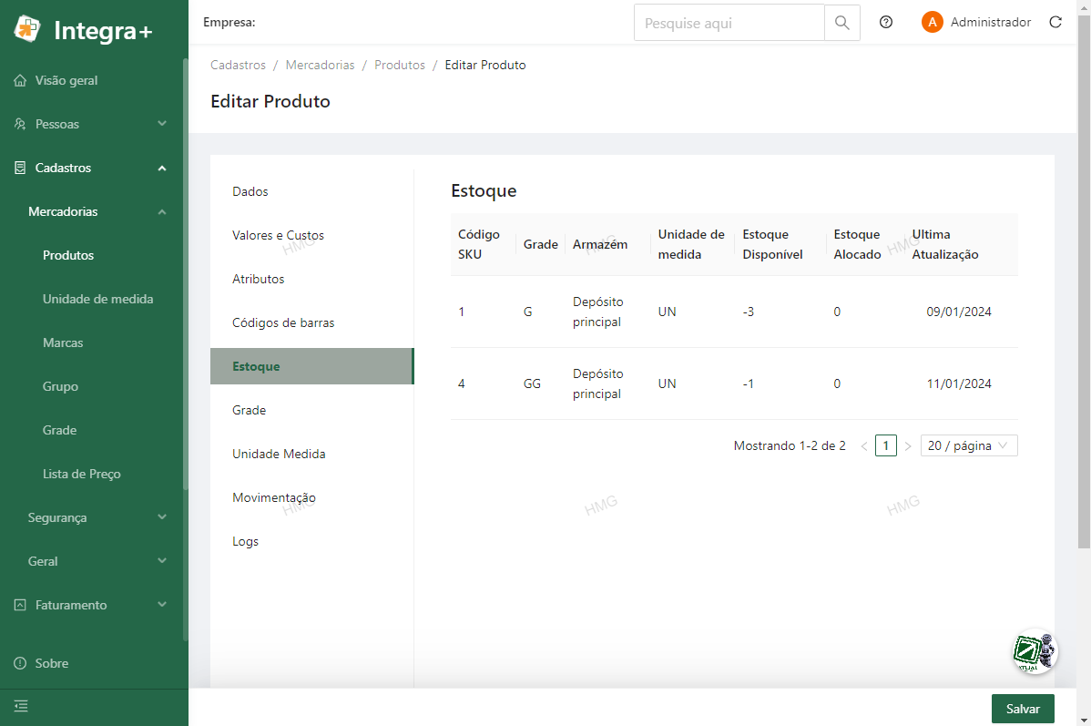Expand the Pessoas menu chevron
Viewport: 1091px width, 726px height.
pyautogui.click(x=162, y=124)
